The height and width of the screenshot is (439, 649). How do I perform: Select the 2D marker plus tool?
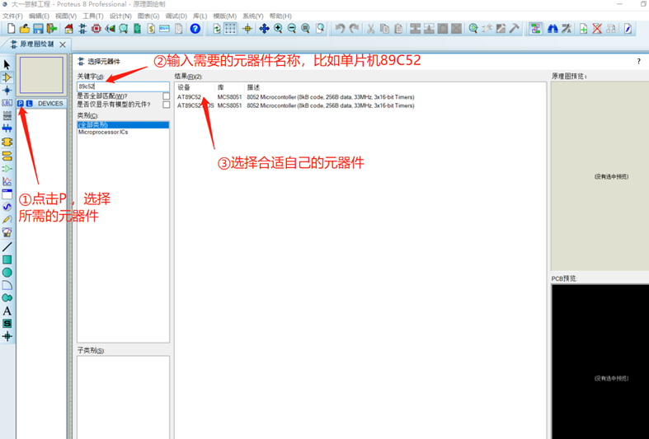point(7,337)
